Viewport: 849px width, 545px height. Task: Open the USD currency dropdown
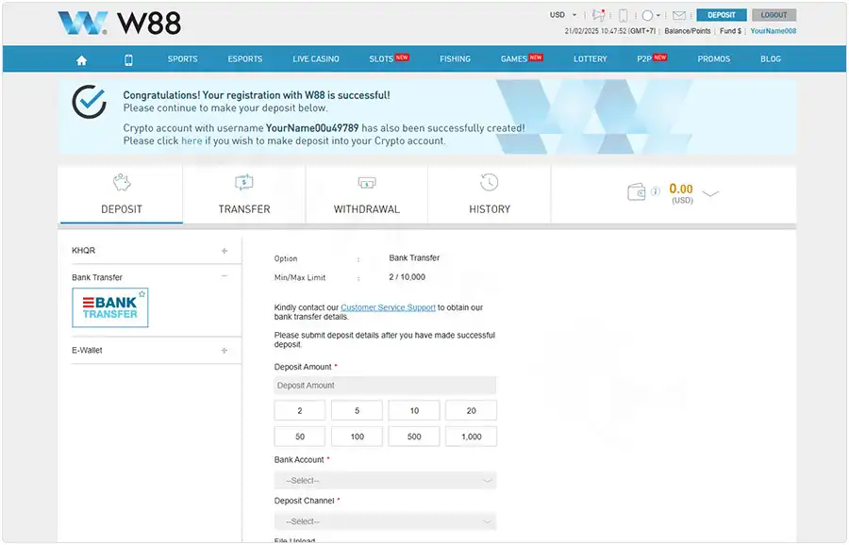tap(563, 15)
